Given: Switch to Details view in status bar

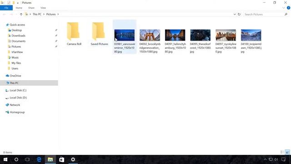Looking at the screenshot, I should [x=282, y=152].
